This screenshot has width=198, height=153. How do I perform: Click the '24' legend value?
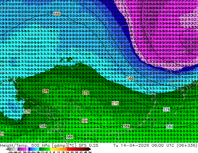tap(67, 152)
